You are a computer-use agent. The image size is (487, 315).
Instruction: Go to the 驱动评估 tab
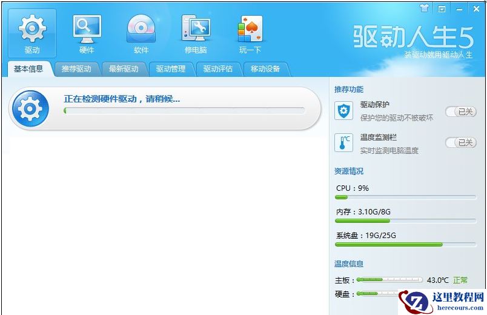218,69
